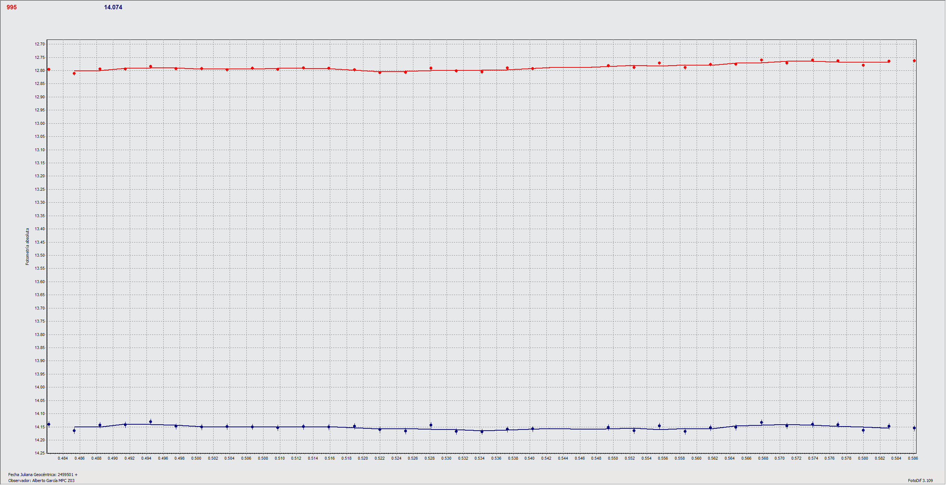The width and height of the screenshot is (946, 485).
Task: Click the blue 14.074 value label
Action: click(x=113, y=7)
